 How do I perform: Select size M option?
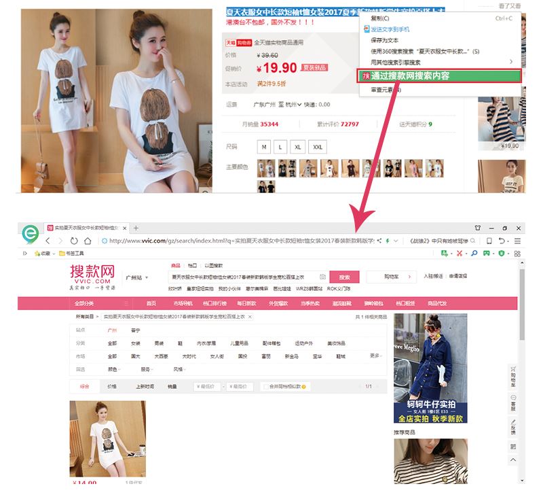pyautogui.click(x=264, y=147)
